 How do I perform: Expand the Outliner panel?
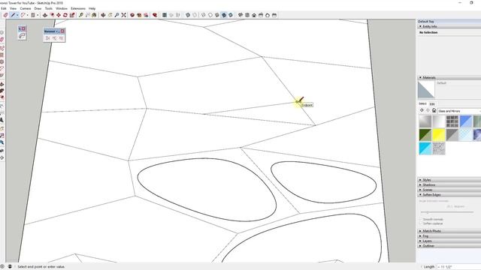(421, 246)
